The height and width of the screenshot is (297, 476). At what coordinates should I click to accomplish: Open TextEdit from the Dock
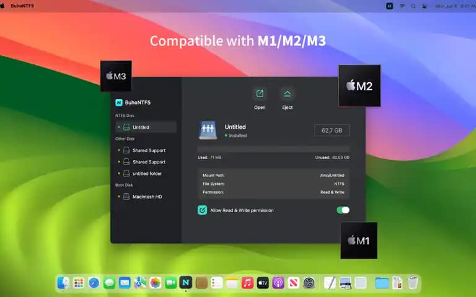pos(330,283)
